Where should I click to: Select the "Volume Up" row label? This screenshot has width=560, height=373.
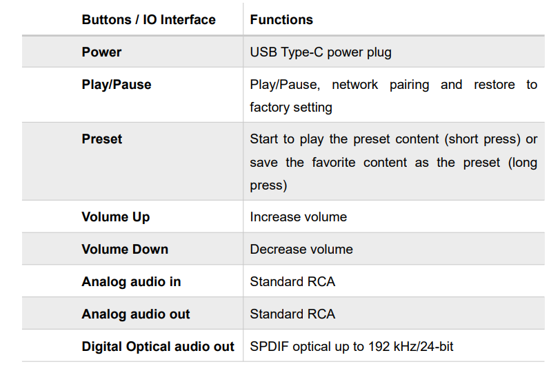click(x=116, y=216)
